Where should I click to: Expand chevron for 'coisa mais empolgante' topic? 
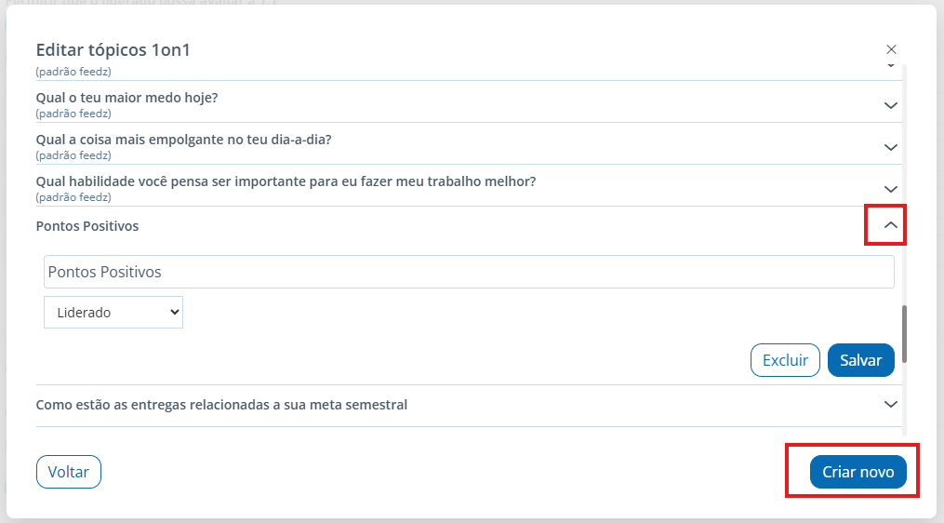(x=890, y=147)
